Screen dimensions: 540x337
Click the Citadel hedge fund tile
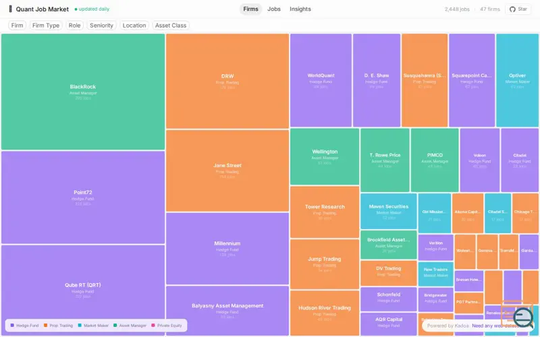(520, 160)
